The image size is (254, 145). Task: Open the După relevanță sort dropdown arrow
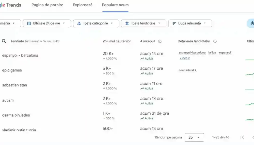(205, 23)
